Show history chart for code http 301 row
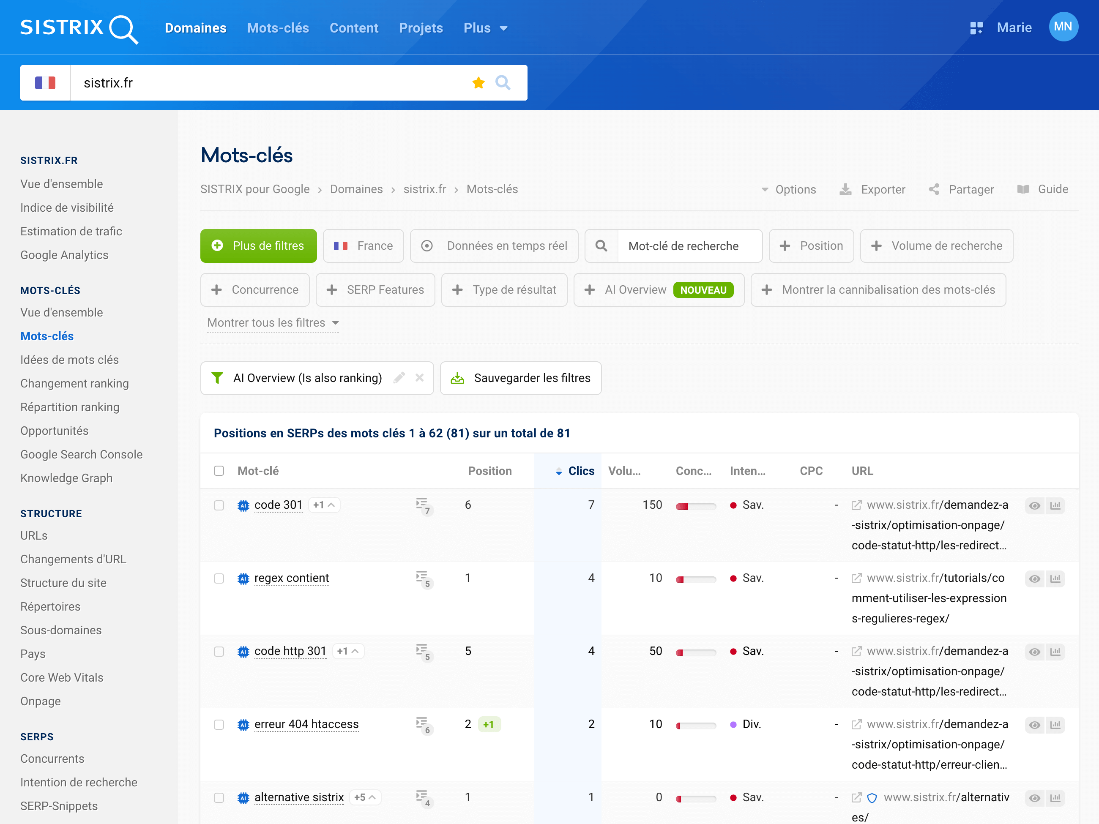1099x824 pixels. (1055, 651)
